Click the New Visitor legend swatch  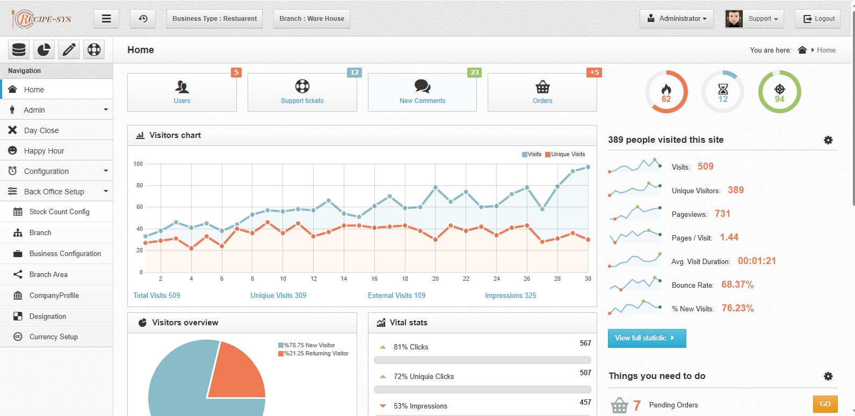281,346
